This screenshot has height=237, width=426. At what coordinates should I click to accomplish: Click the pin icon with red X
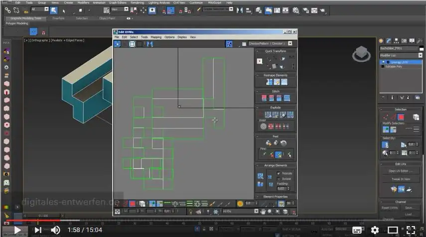[x=272, y=155]
